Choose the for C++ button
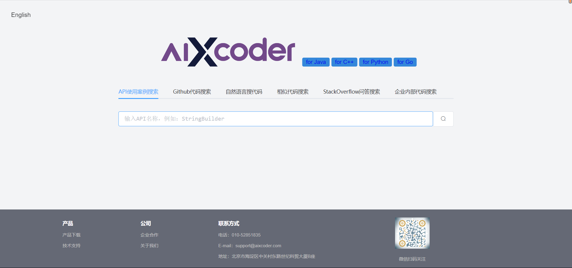The image size is (572, 268). pos(344,62)
